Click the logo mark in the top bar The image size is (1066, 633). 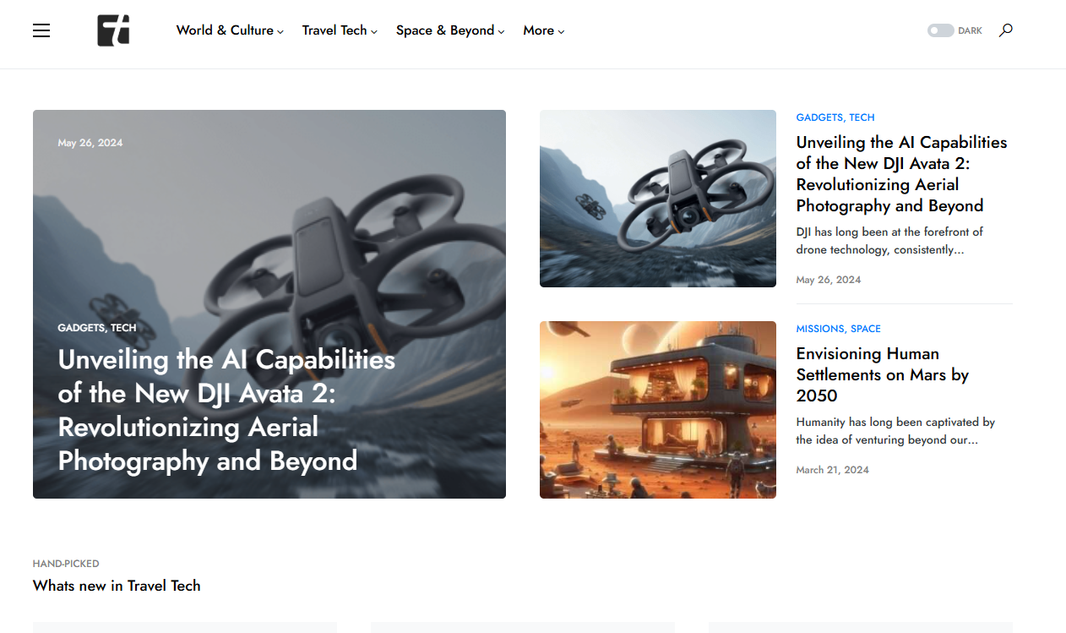click(x=113, y=30)
